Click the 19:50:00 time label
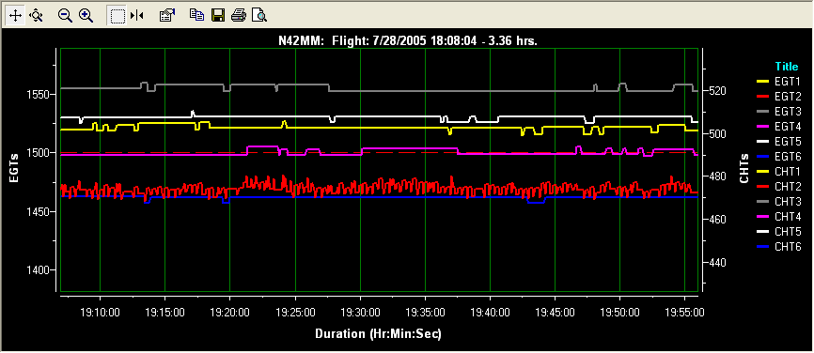 point(619,313)
